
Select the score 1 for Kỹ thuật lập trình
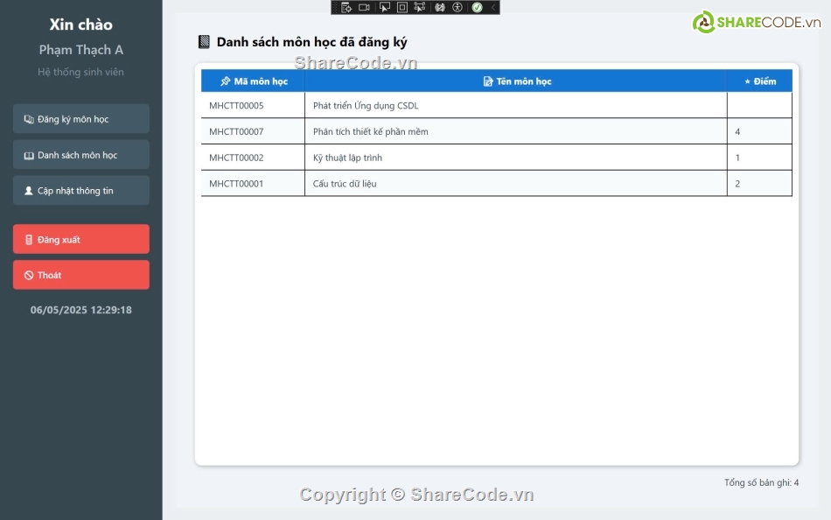pos(760,158)
